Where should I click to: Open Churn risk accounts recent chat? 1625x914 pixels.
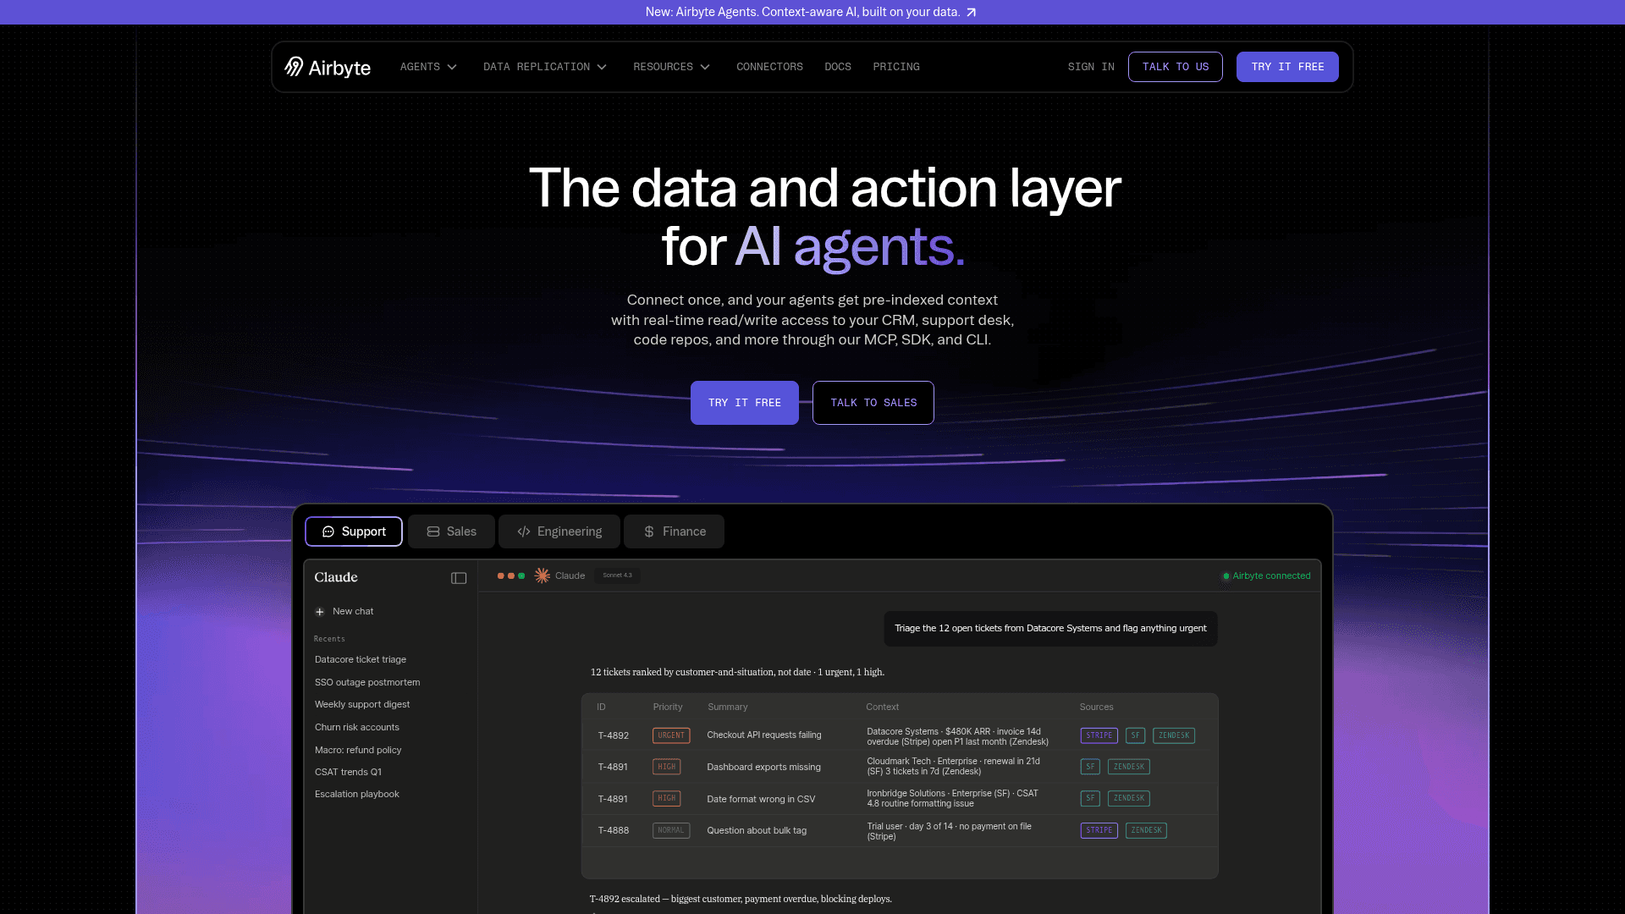(357, 728)
